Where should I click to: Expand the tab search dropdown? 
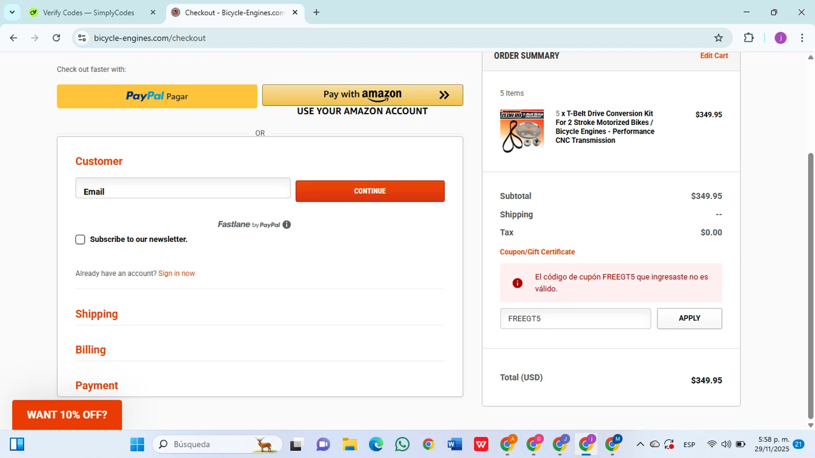click(12, 12)
